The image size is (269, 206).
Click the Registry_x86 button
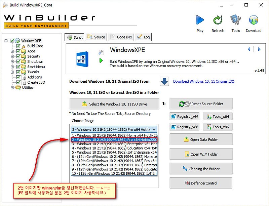click(185, 127)
